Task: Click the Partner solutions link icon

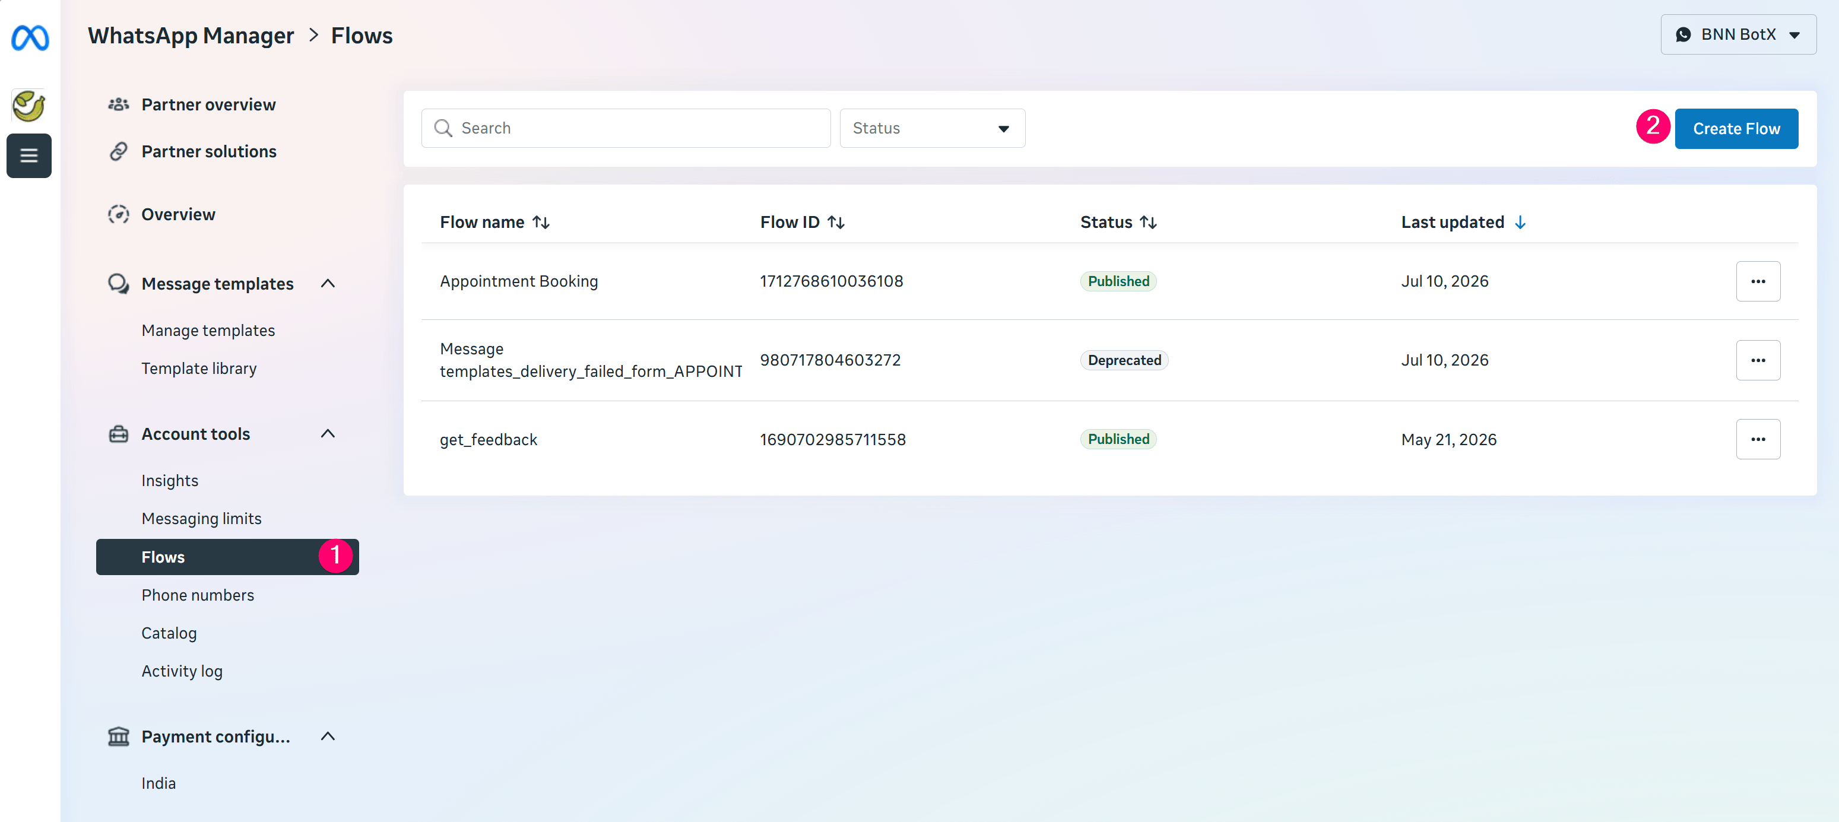Action: click(x=119, y=151)
